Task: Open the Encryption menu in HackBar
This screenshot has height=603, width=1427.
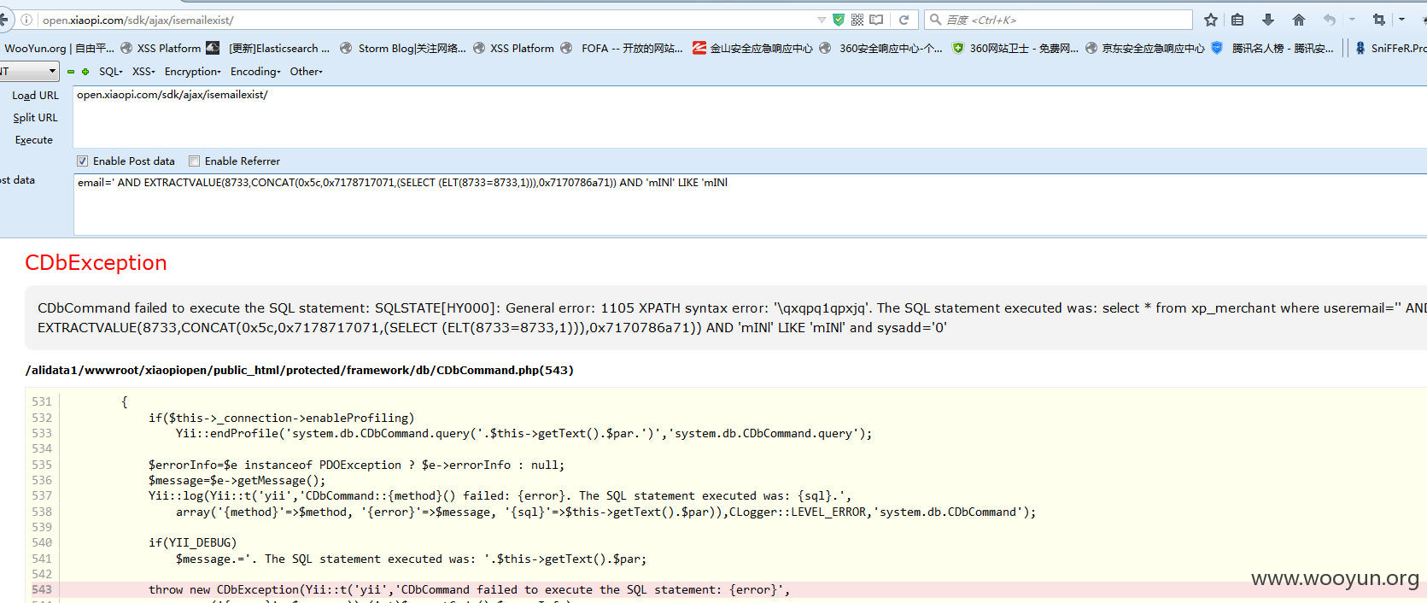Action: (193, 72)
